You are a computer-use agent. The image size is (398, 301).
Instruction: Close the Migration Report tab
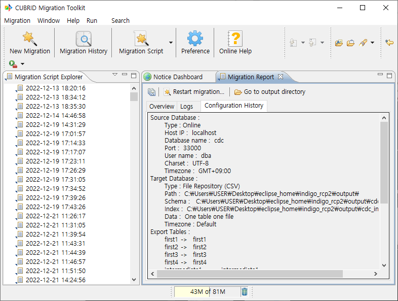281,77
